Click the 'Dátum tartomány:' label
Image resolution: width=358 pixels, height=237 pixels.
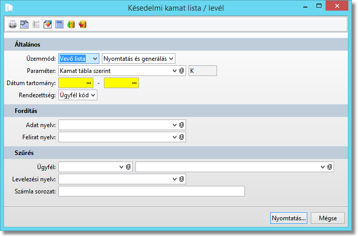(31, 83)
